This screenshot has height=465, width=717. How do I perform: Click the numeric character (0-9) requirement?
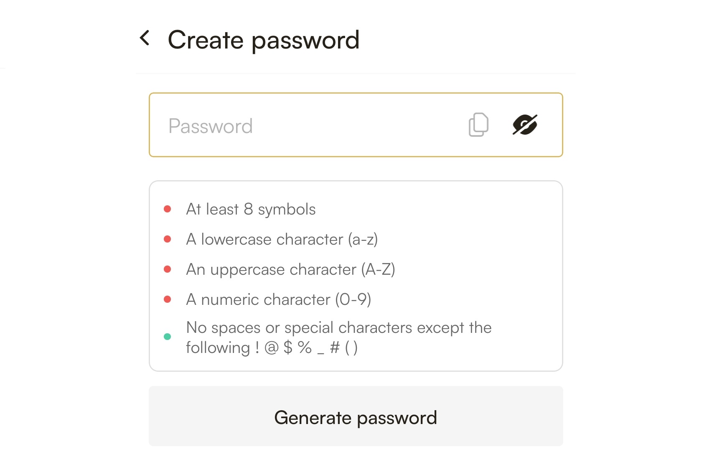click(279, 300)
